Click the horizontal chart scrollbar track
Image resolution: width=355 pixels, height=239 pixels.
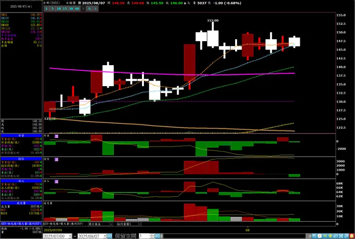pos(236,236)
